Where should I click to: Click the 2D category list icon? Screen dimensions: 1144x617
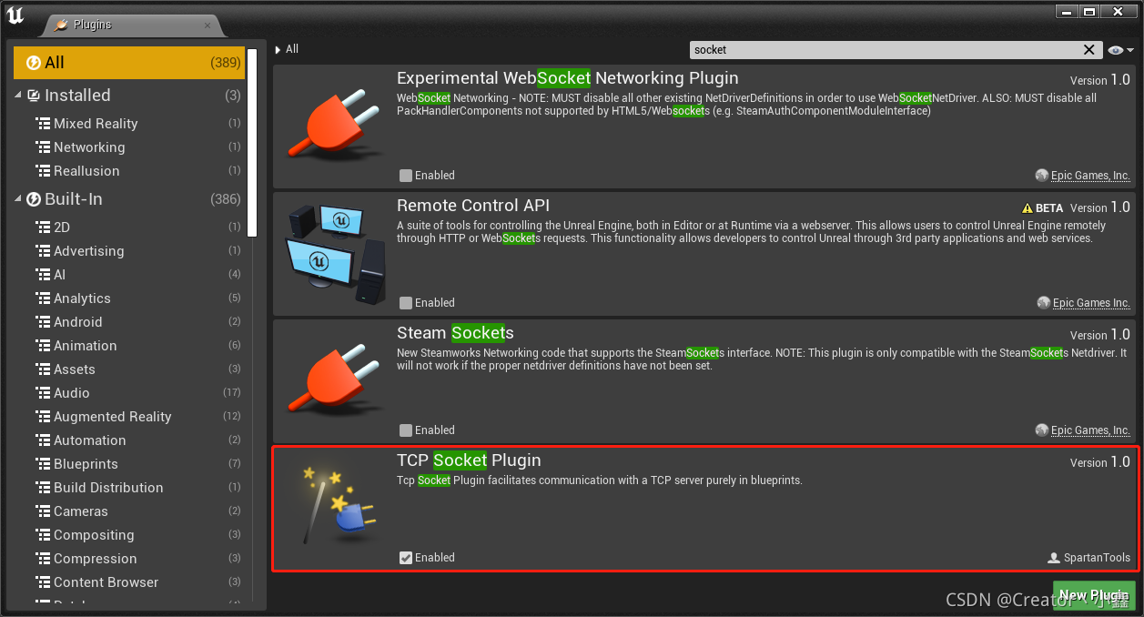pyautogui.click(x=43, y=227)
